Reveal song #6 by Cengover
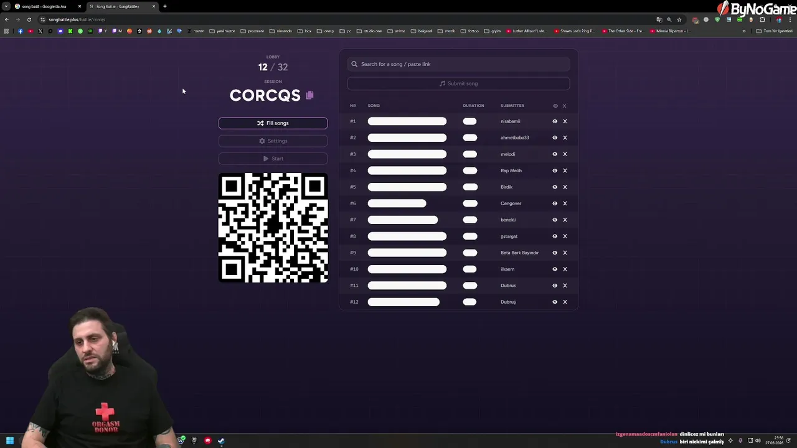The width and height of the screenshot is (797, 448). (x=555, y=203)
